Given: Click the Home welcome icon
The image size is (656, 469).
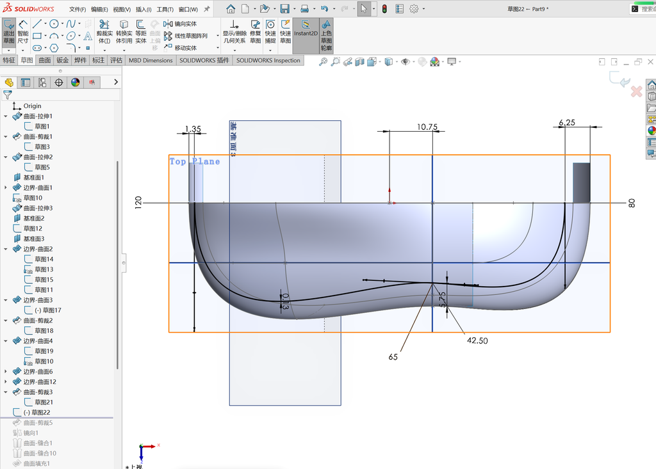Looking at the screenshot, I should [x=231, y=9].
